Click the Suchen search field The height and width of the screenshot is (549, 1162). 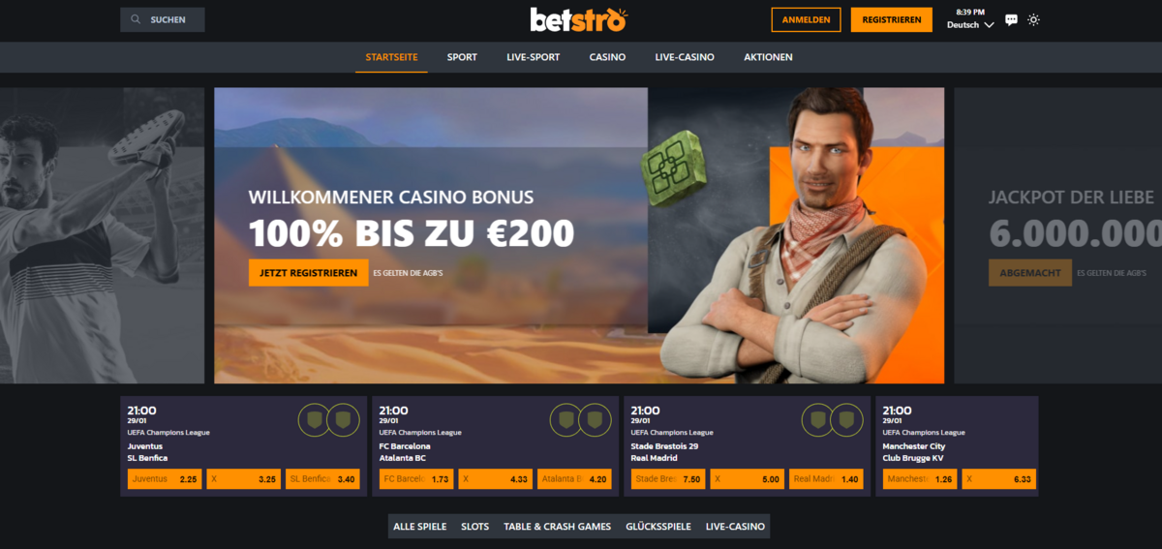163,19
